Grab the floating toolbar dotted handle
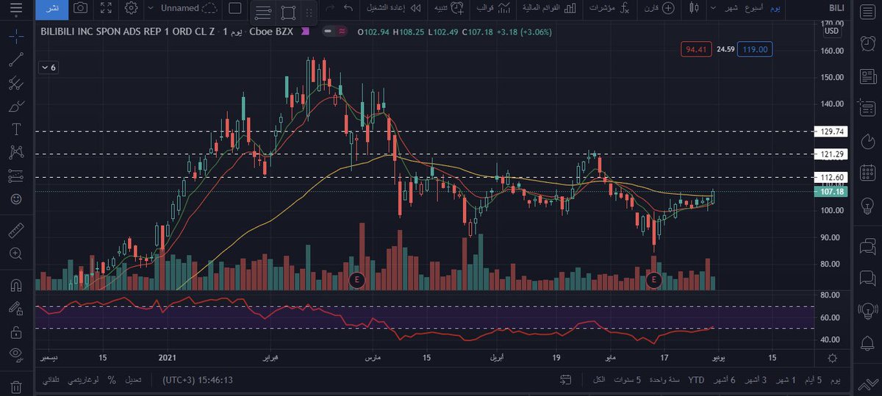Image resolution: width=882 pixels, height=396 pixels. [x=309, y=12]
